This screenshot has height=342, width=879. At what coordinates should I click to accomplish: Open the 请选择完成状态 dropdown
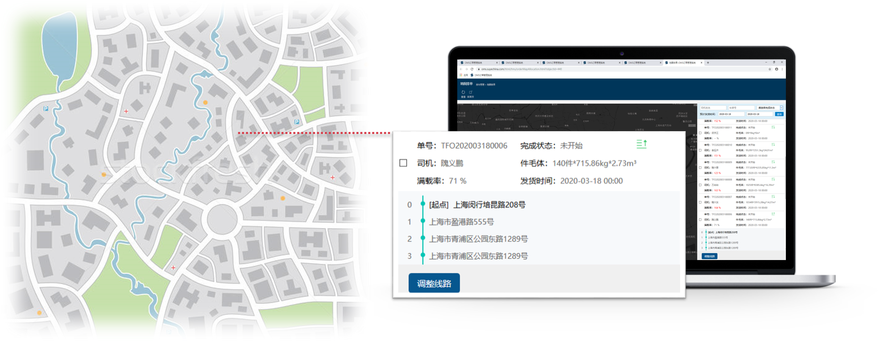pos(770,108)
